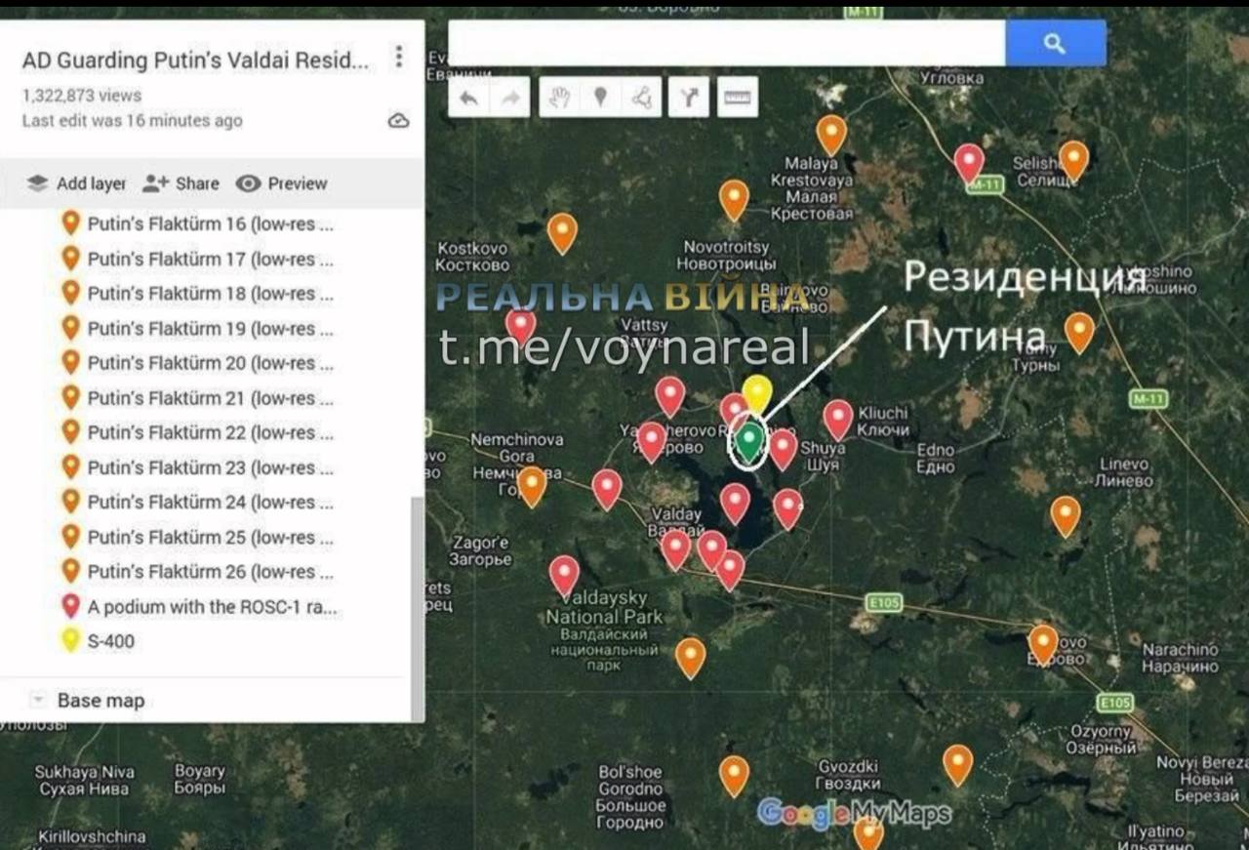The height and width of the screenshot is (850, 1249).
Task: Click the cloud save status icon
Action: pyautogui.click(x=398, y=121)
